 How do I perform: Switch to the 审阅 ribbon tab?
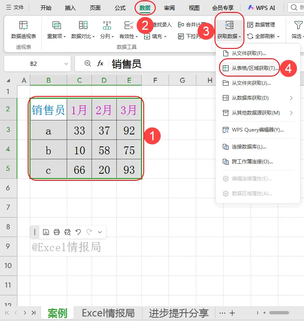(169, 8)
